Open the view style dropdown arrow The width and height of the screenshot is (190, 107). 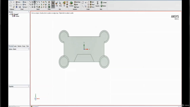(18, 7)
